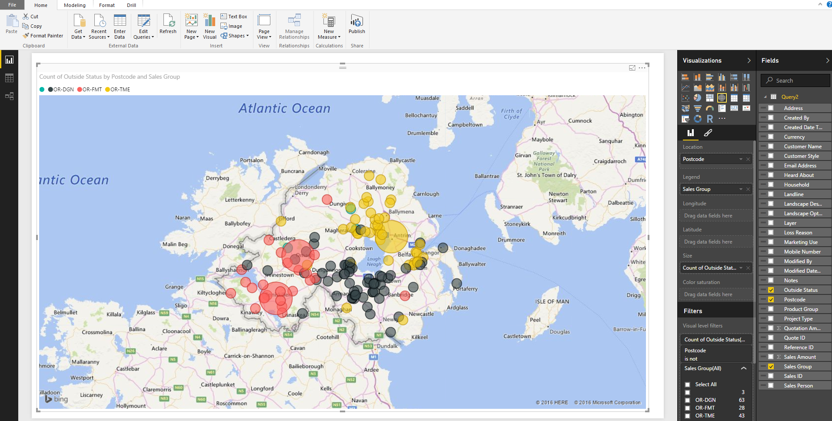The width and height of the screenshot is (832, 421).
Task: Check the Currency field checkbox
Action: click(x=771, y=137)
